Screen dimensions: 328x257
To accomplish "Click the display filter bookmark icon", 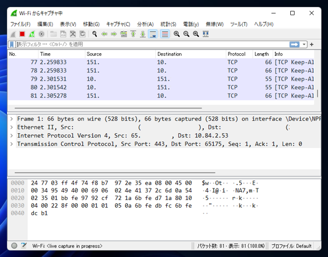I will click(x=11, y=44).
